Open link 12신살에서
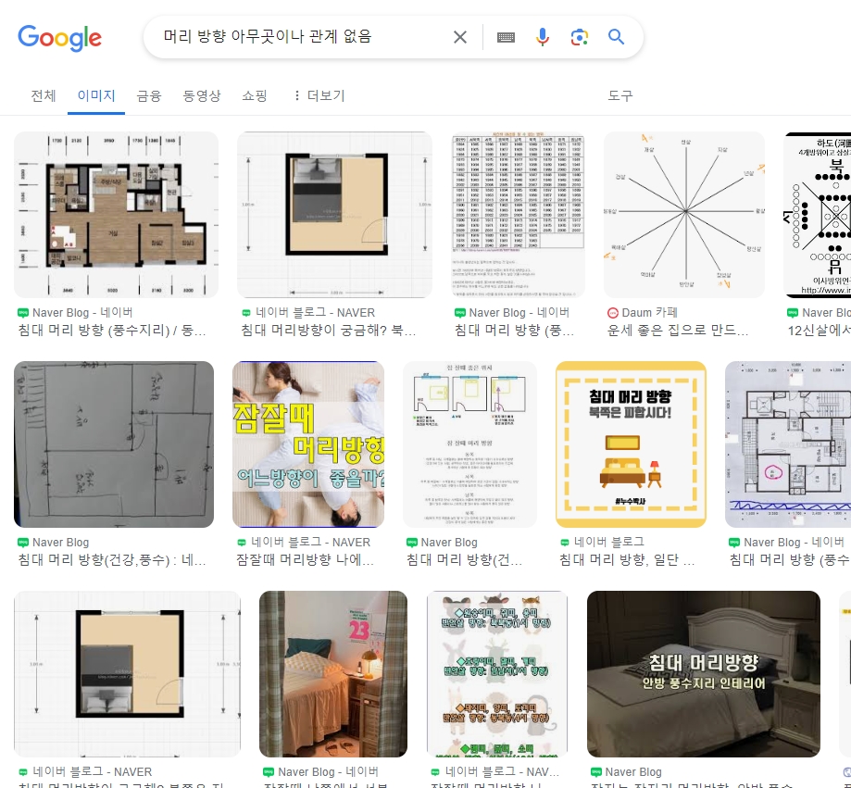851x788 pixels. pos(819,330)
